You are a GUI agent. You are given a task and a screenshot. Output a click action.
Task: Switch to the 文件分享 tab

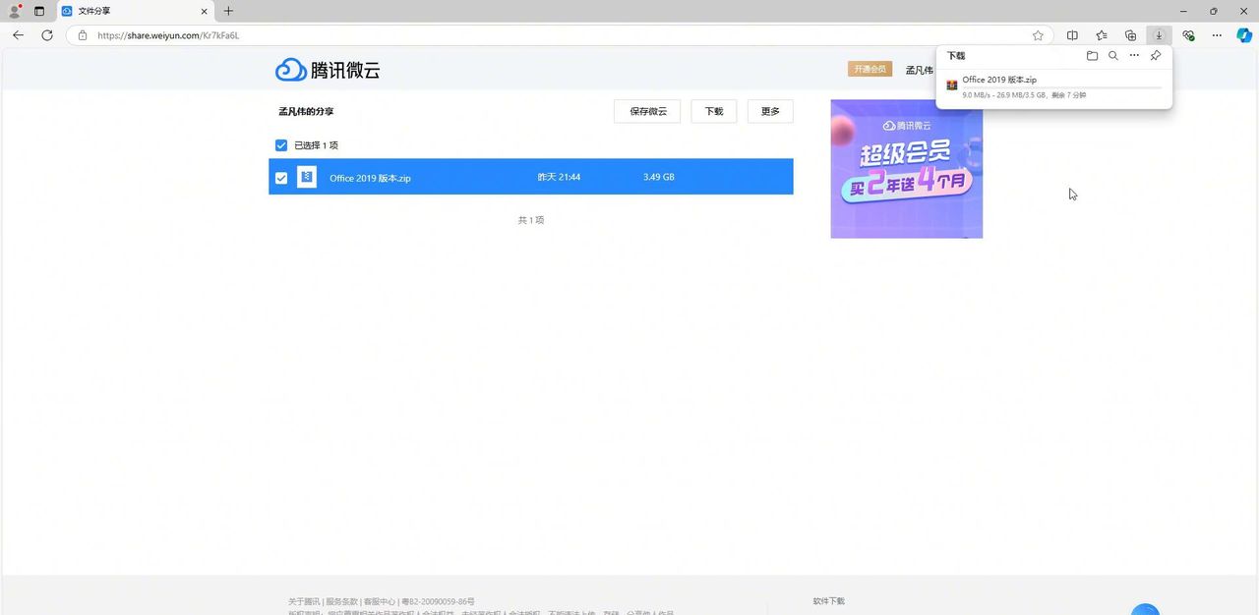[x=135, y=11]
